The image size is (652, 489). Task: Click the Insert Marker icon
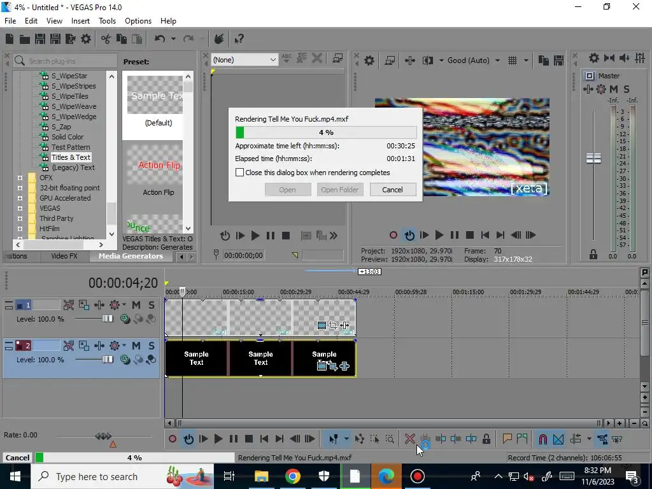coord(507,439)
